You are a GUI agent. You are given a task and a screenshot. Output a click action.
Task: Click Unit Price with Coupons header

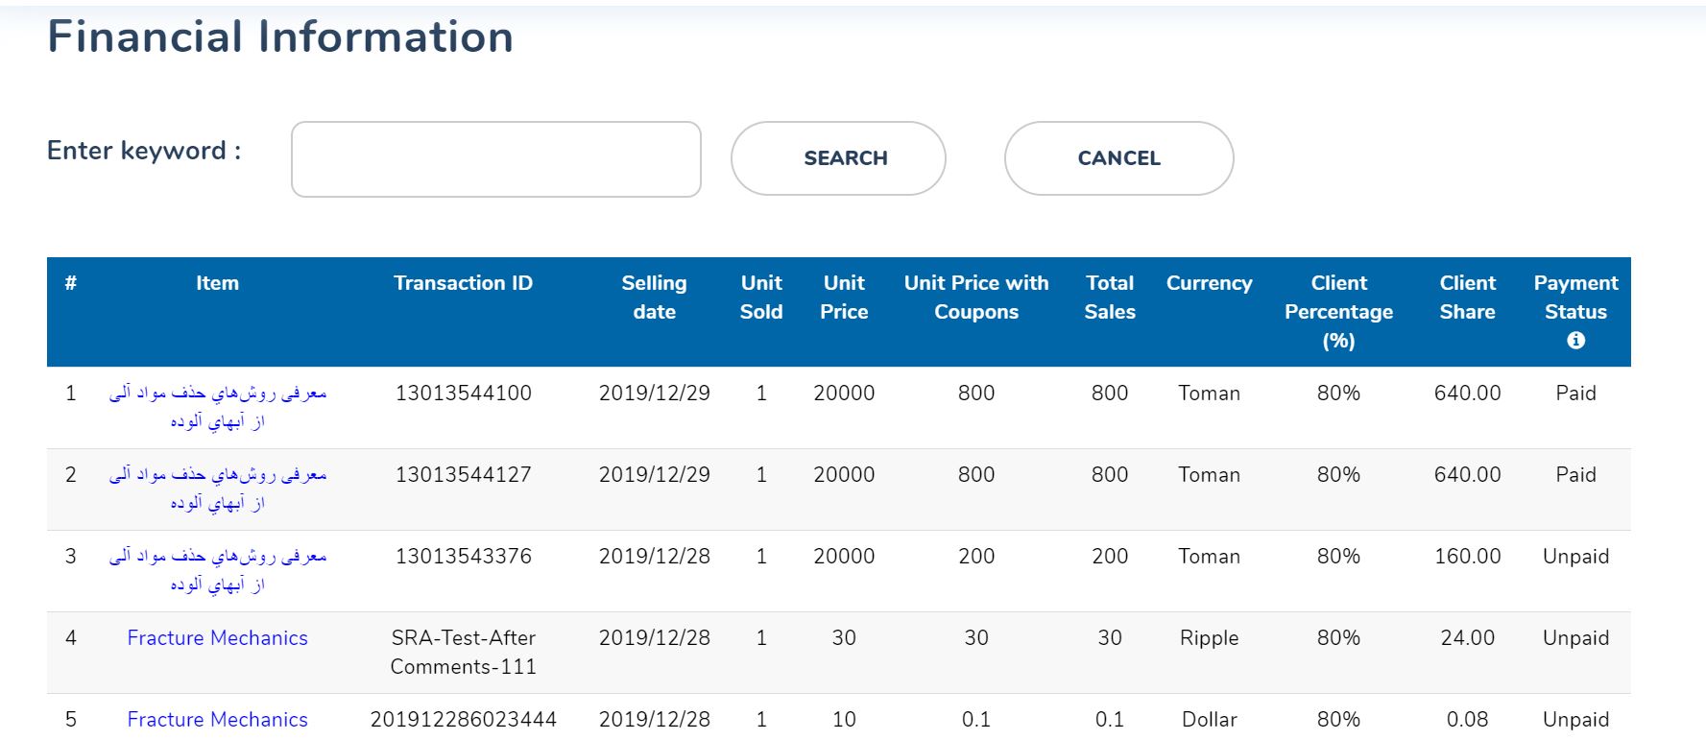pyautogui.click(x=976, y=298)
